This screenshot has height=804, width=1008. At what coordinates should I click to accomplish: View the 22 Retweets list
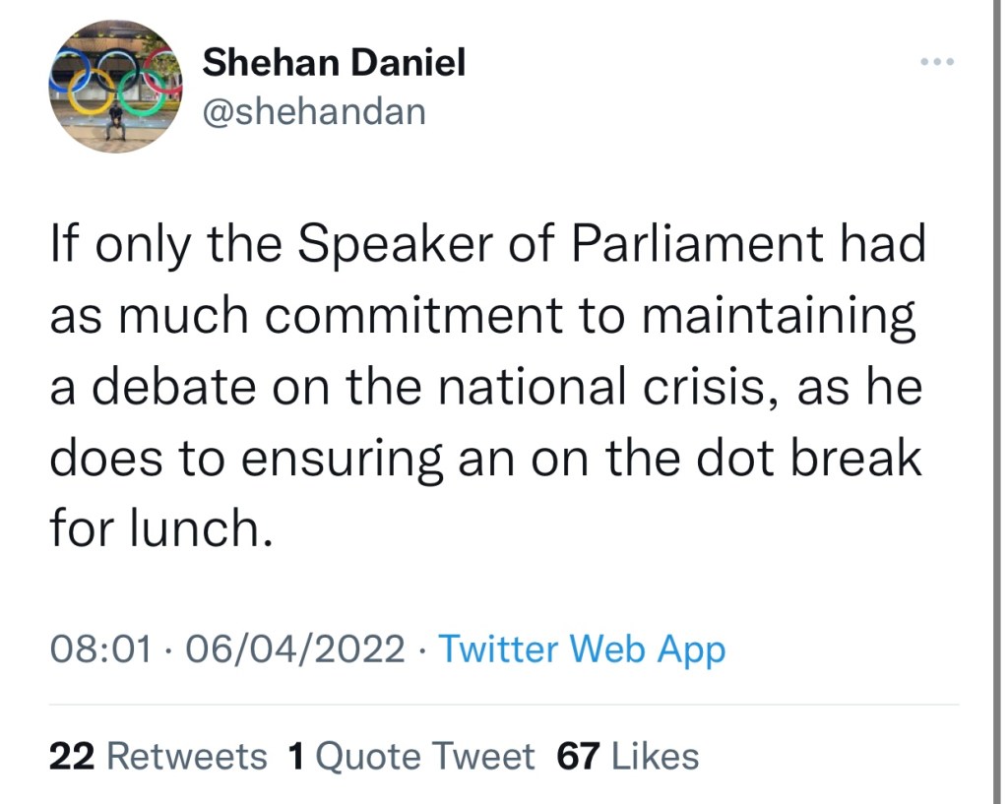157,756
